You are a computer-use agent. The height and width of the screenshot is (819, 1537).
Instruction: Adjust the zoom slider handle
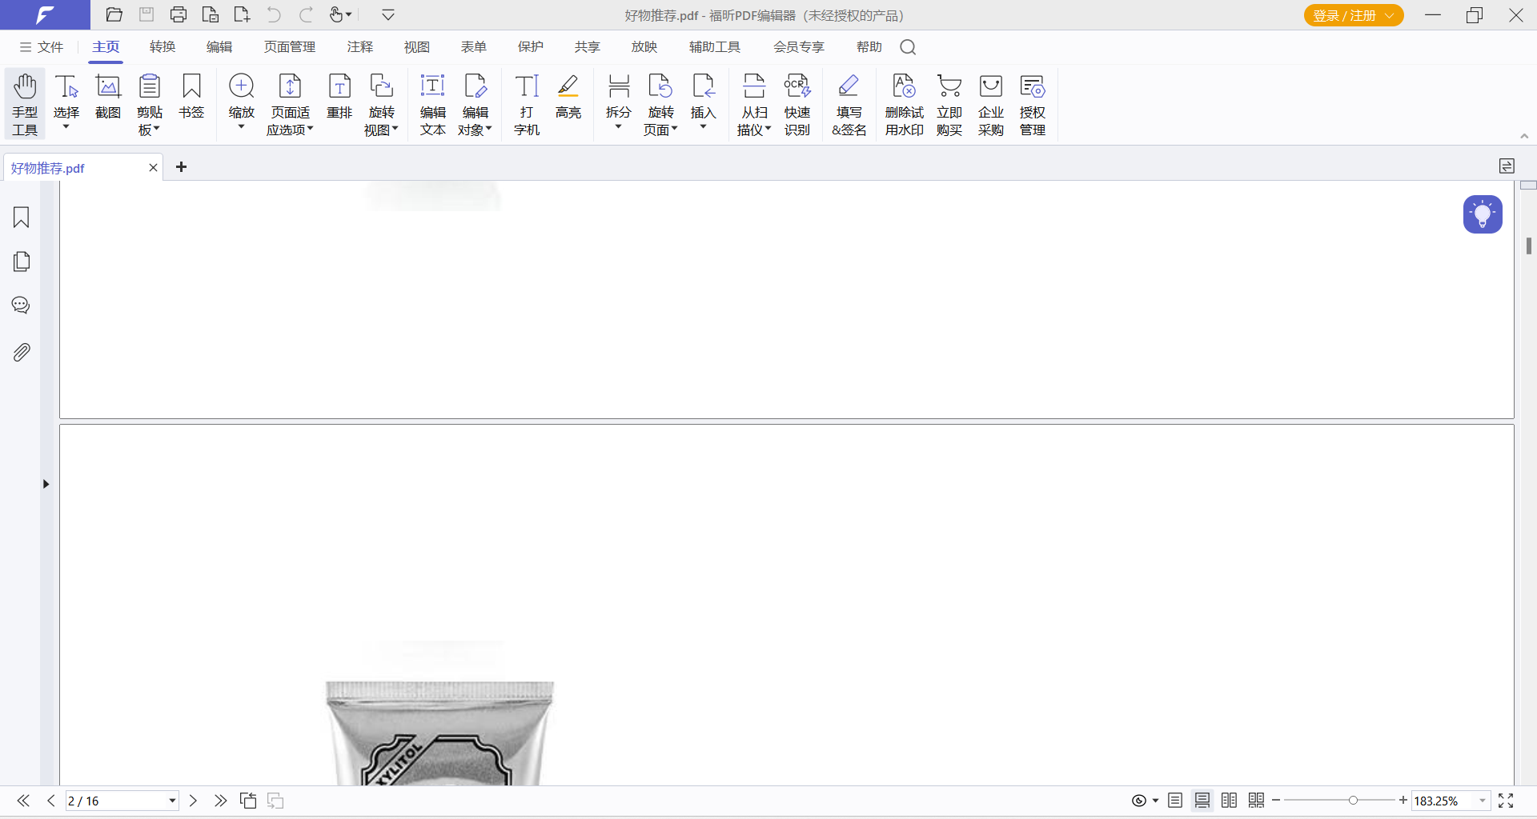click(x=1353, y=801)
